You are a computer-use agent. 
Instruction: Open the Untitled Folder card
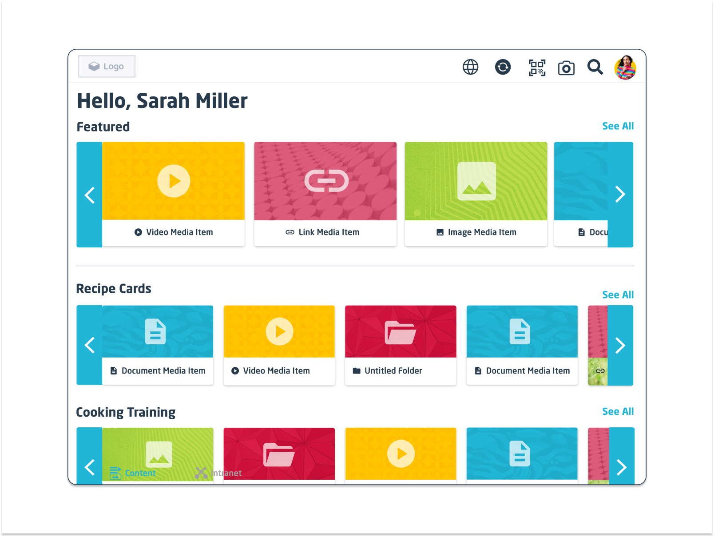click(x=401, y=345)
